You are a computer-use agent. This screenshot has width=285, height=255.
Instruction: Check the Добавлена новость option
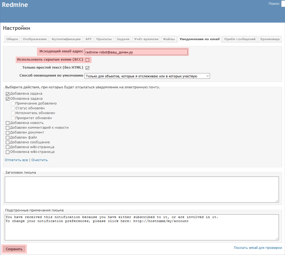tap(7, 123)
